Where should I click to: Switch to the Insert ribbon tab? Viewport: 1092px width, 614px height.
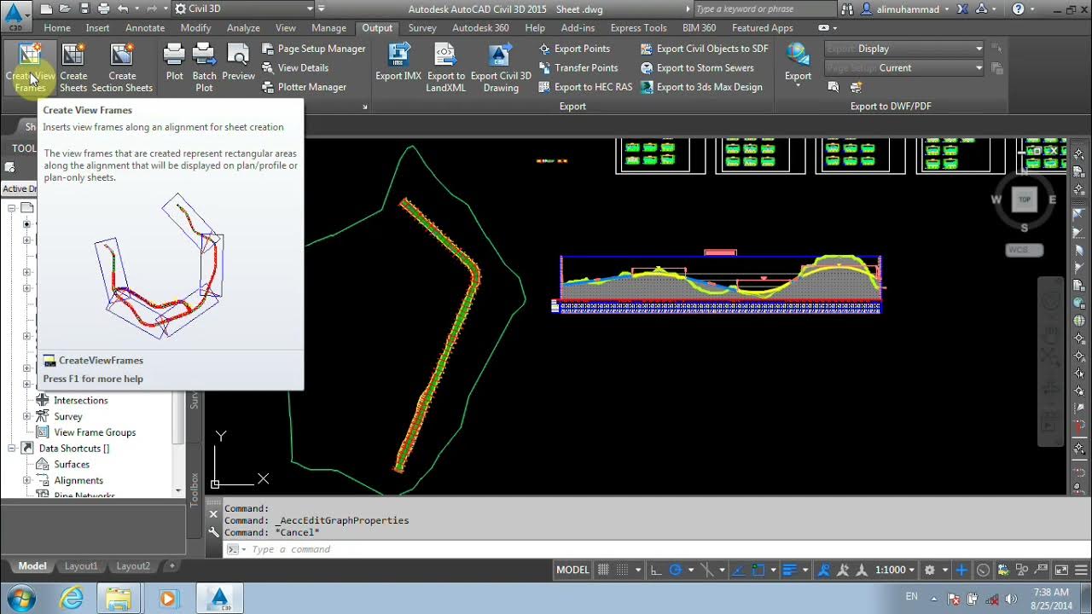97,28
